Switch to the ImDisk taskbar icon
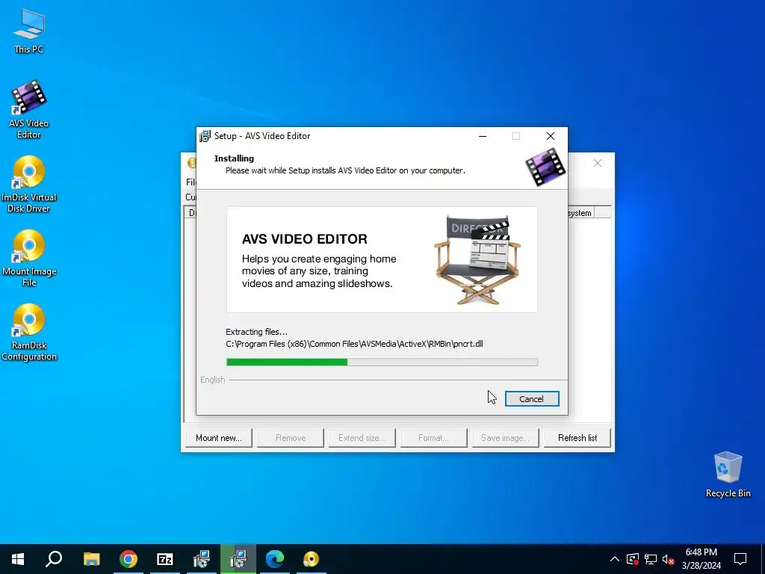Screen dimensions: 765x574 [x=311, y=559]
